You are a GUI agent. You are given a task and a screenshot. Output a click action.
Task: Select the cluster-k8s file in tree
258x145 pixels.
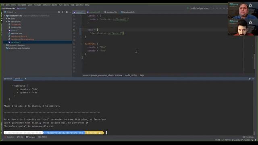[15, 25]
